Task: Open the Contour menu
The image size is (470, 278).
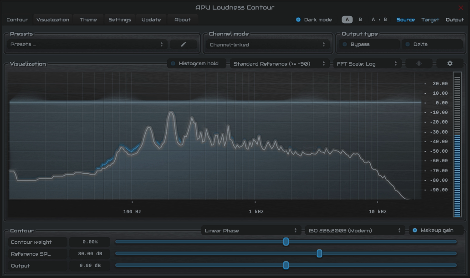Action: pos(17,20)
